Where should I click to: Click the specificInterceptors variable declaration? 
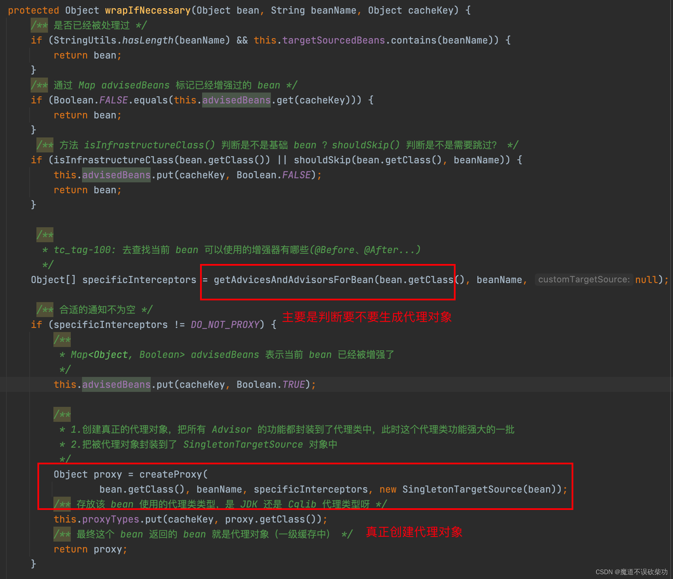click(139, 280)
